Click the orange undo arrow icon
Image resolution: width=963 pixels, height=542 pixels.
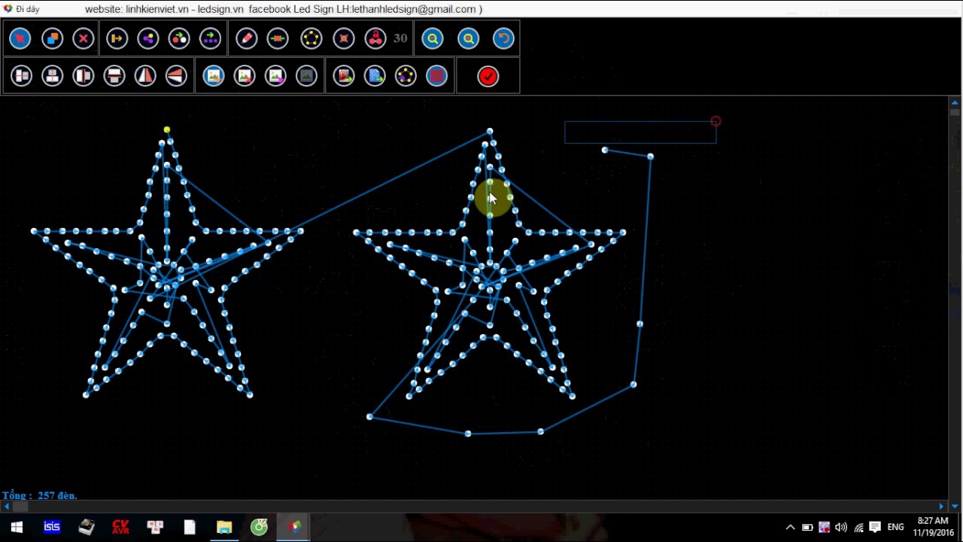click(x=504, y=38)
